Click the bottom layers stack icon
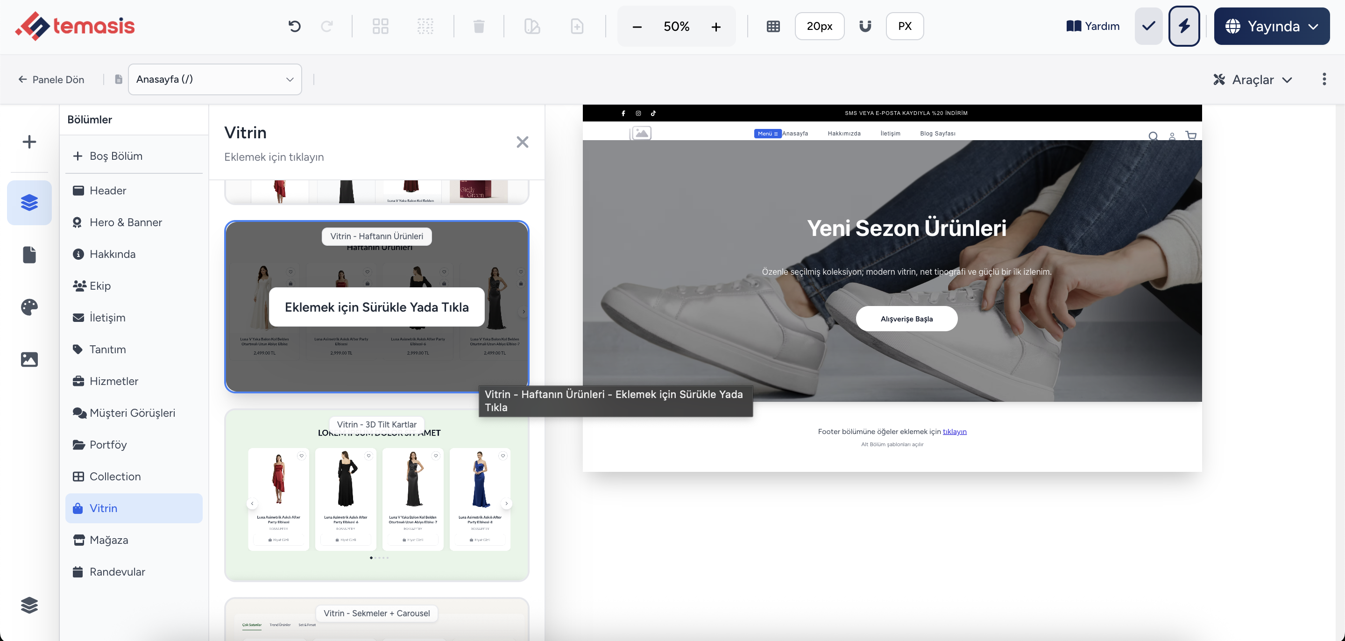 29,605
